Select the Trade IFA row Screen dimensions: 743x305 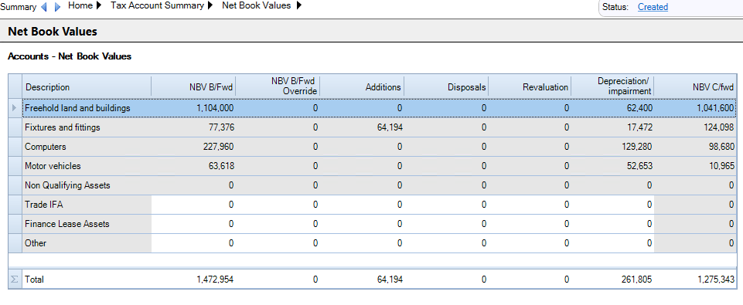(373, 205)
